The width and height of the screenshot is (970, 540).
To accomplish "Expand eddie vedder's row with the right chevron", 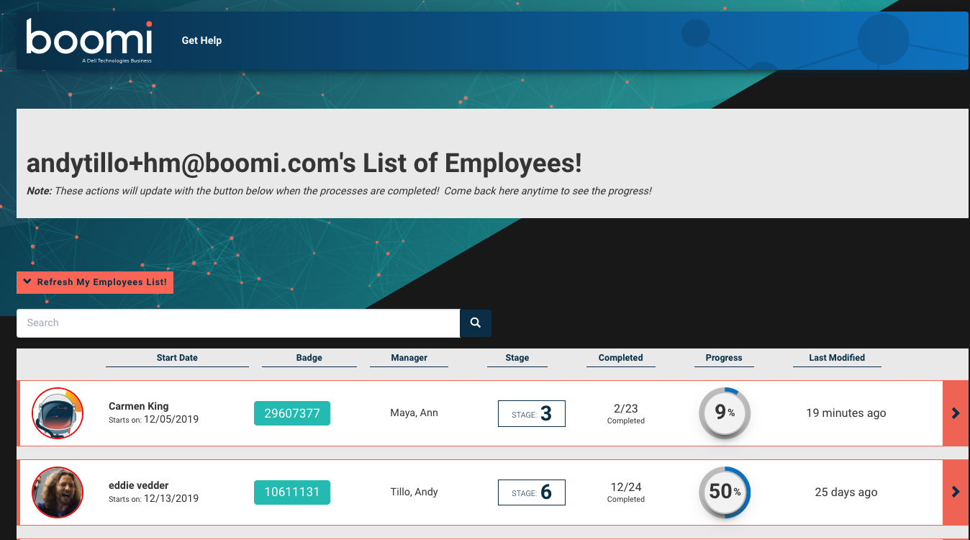I will click(x=956, y=492).
